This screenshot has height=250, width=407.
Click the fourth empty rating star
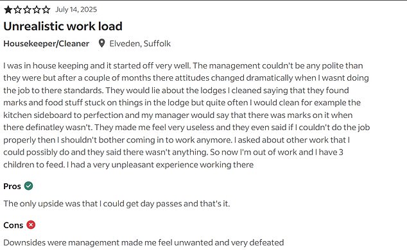pos(37,10)
